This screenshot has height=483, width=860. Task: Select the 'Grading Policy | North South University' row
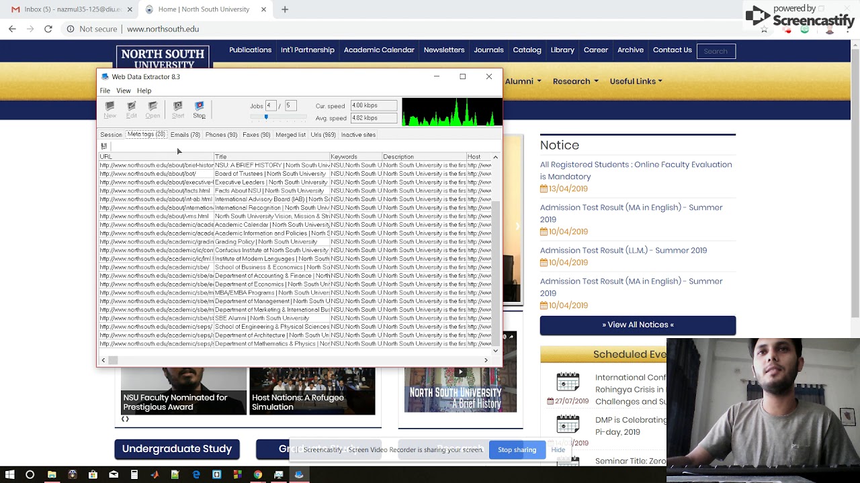(296, 241)
